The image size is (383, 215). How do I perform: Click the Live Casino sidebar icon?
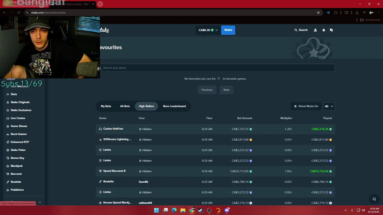8,118
